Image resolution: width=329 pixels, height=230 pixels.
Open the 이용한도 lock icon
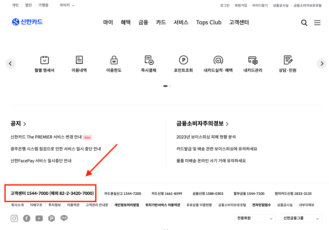pyautogui.click(x=114, y=60)
